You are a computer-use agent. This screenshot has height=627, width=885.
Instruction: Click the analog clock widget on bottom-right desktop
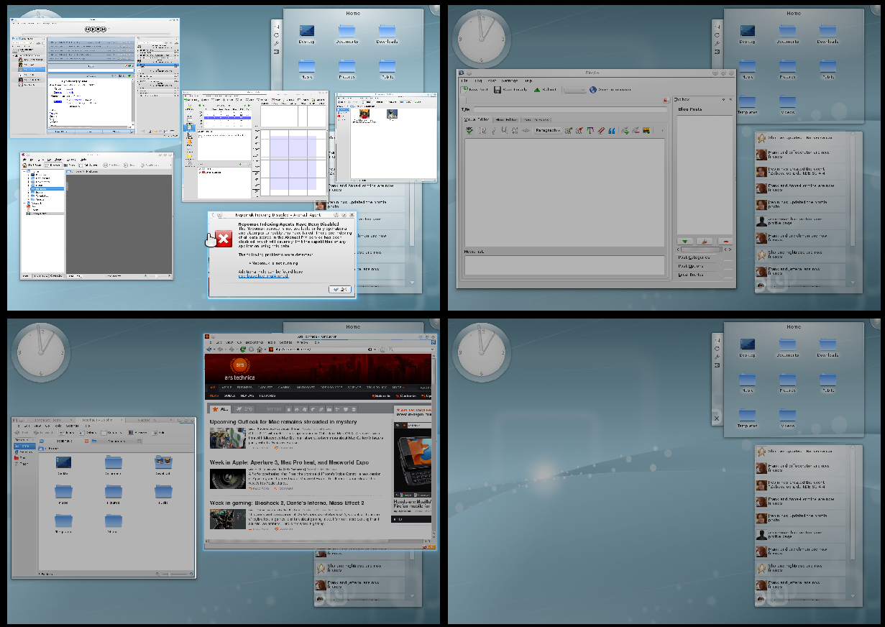[x=482, y=353]
